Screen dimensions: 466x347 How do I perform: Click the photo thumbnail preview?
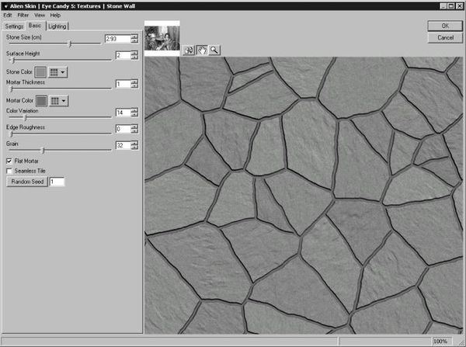[162, 40]
